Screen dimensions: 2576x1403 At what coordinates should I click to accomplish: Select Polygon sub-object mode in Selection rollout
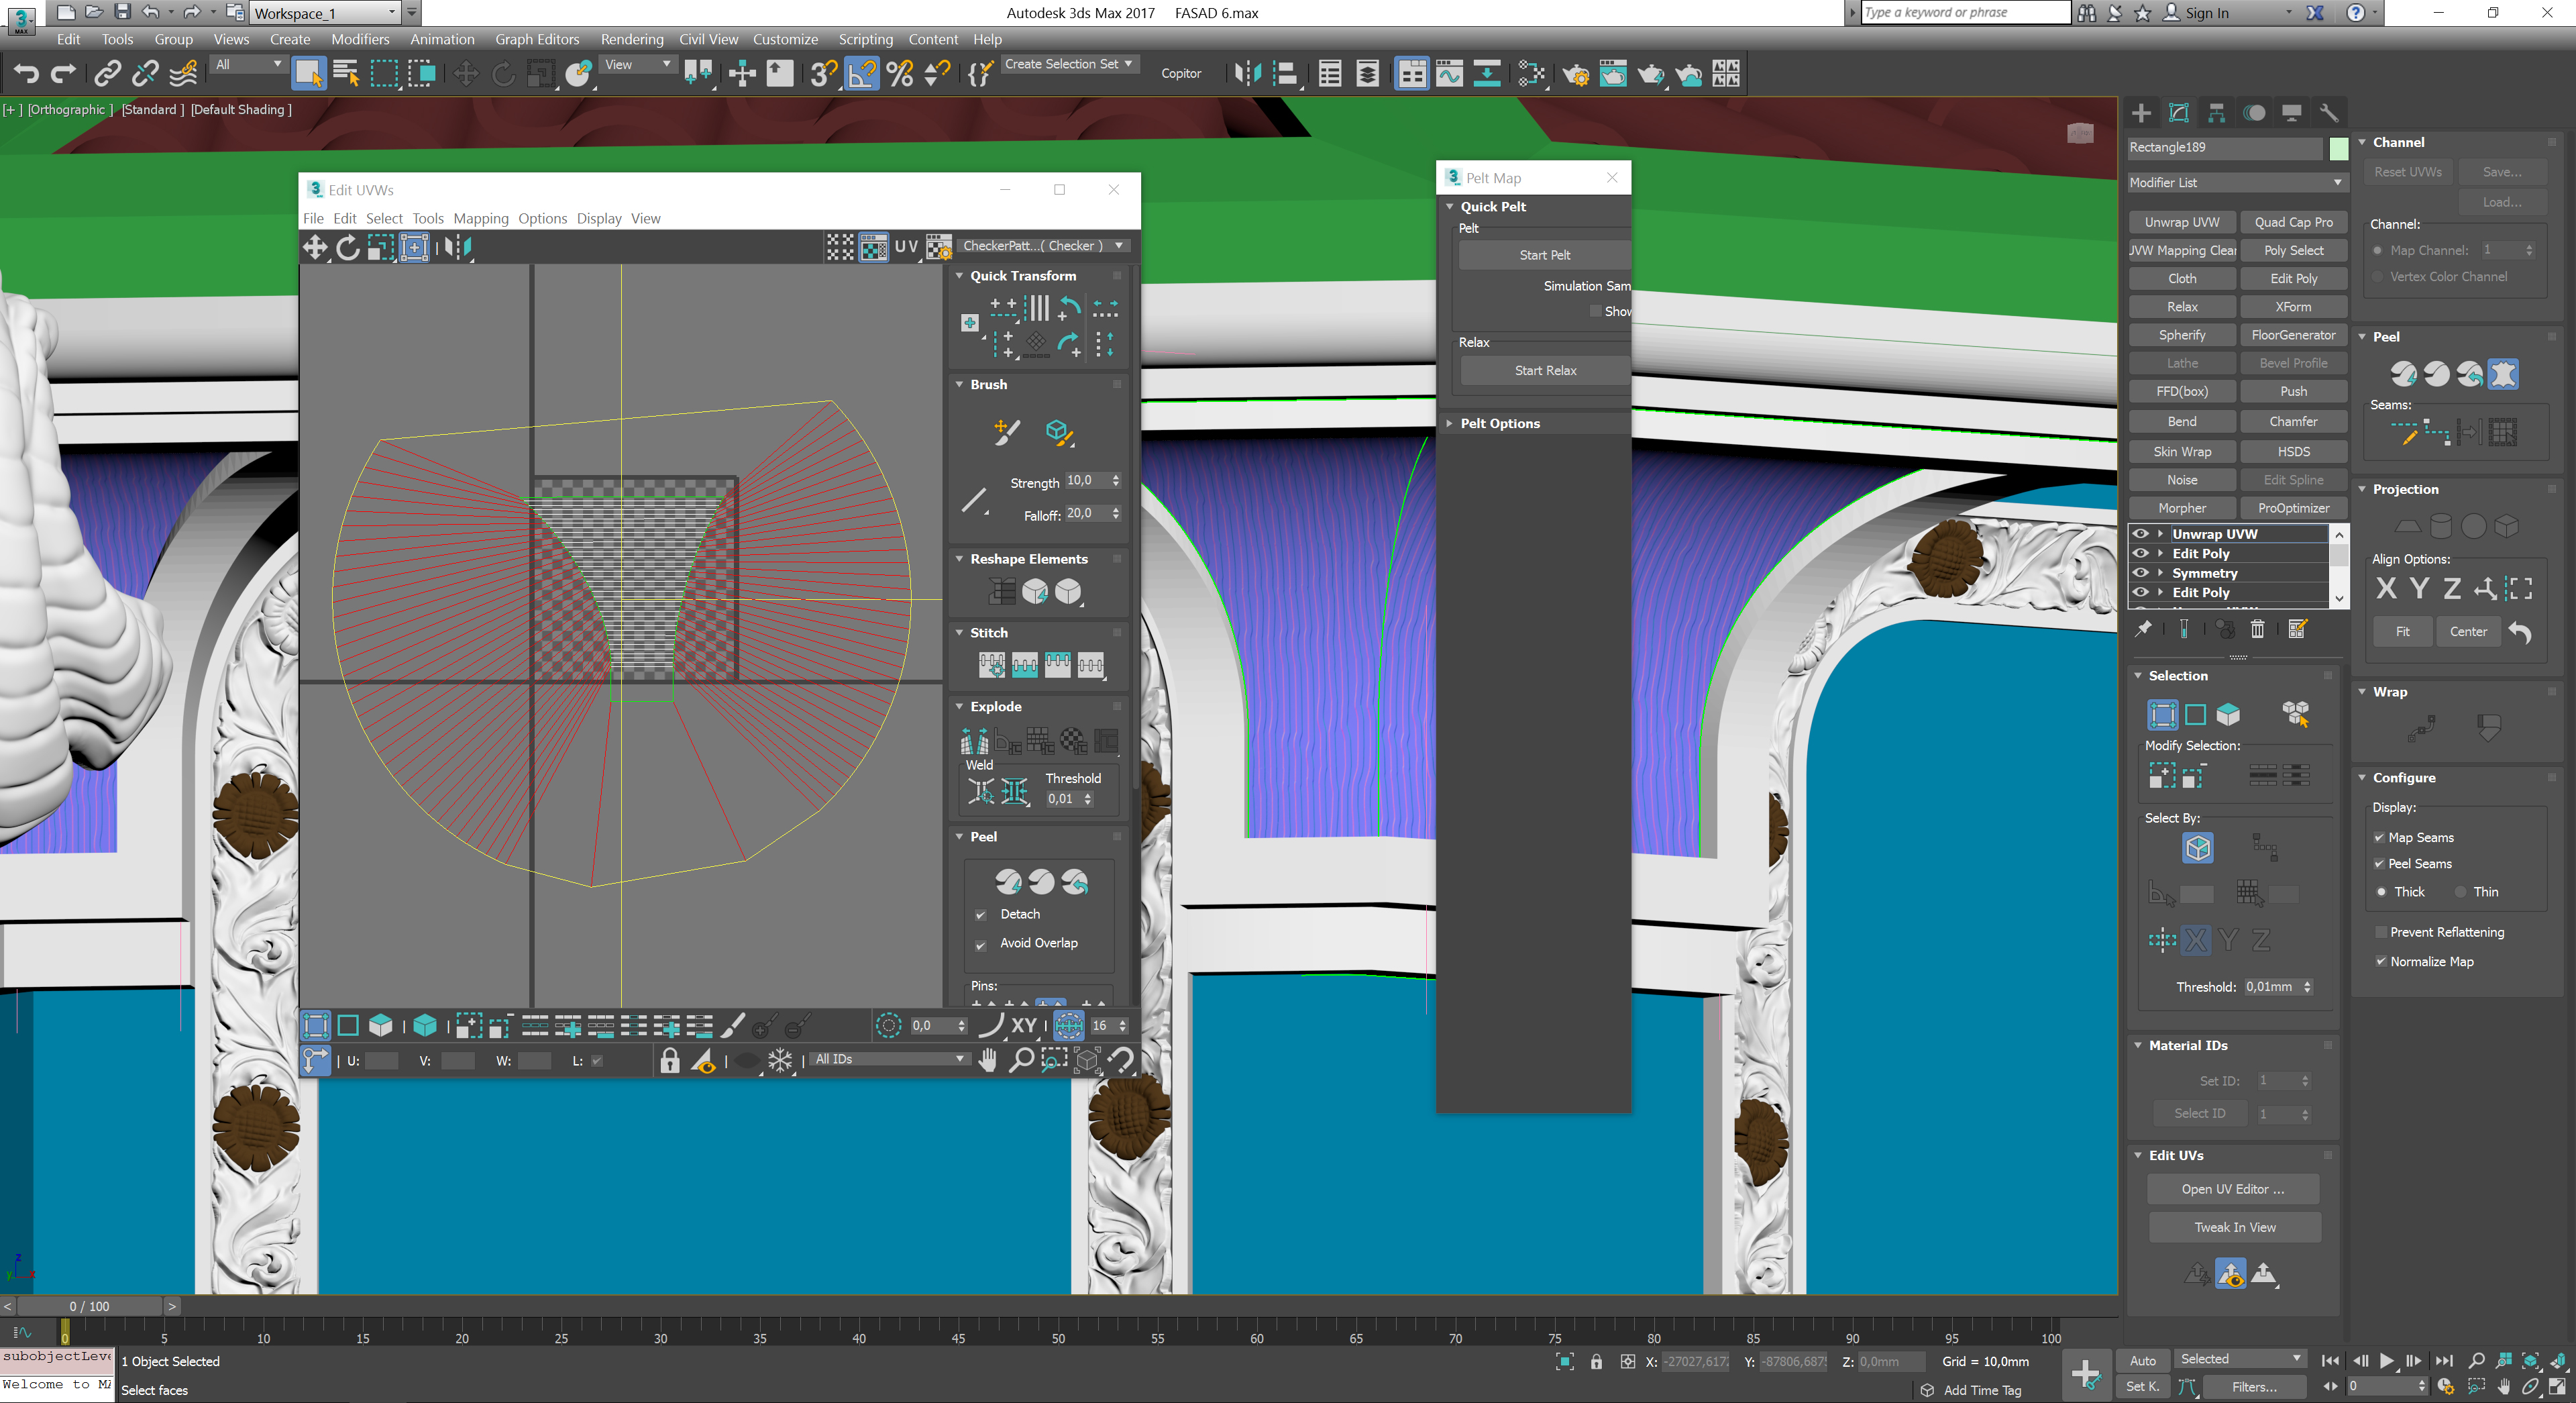(2228, 714)
